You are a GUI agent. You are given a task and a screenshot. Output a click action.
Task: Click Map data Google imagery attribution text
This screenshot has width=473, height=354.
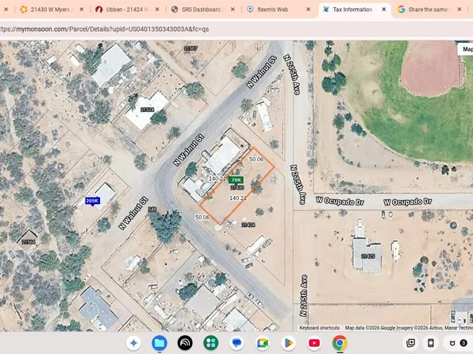[x=409, y=328]
